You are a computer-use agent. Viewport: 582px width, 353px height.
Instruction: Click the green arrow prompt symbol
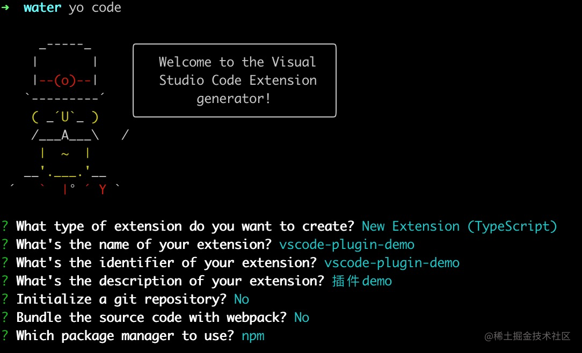click(x=6, y=8)
